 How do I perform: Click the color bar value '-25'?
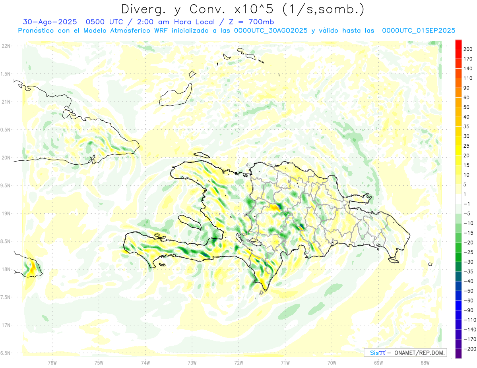coord(468,252)
